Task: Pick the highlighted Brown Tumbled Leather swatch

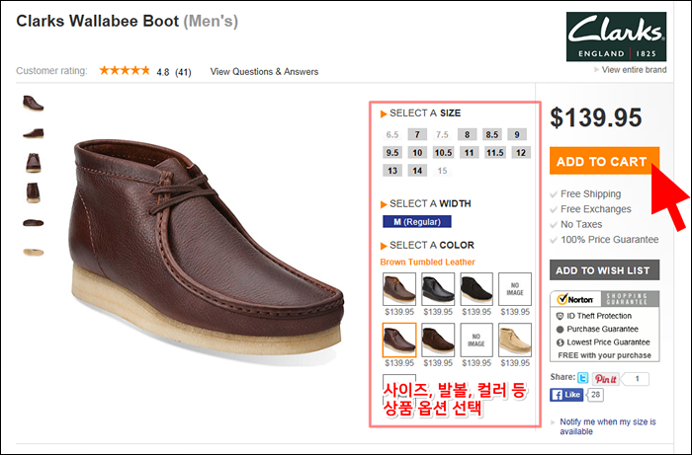Action: click(x=399, y=340)
